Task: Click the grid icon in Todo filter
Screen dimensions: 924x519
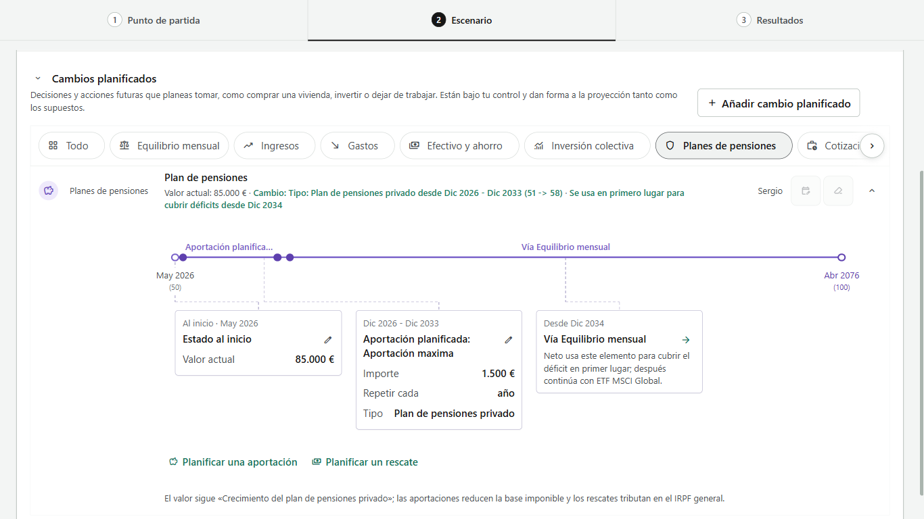Action: click(x=53, y=145)
